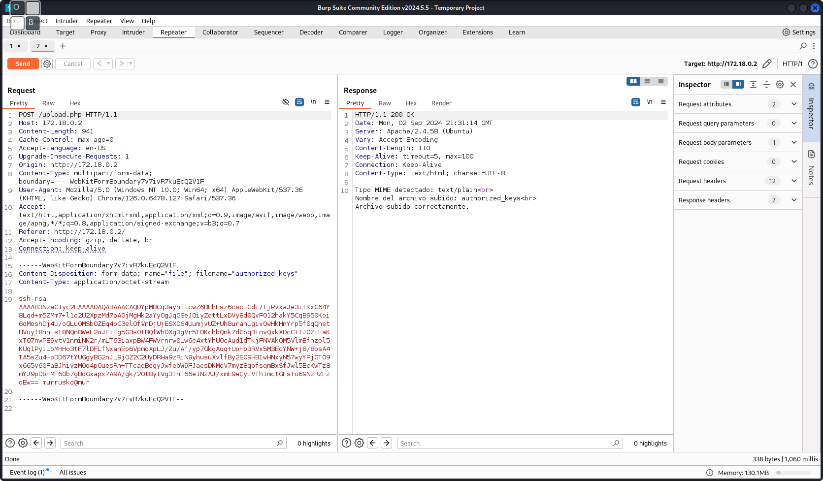Click the HTTP/1 protocol label
Screen dimensions: 823x481
click(792, 64)
